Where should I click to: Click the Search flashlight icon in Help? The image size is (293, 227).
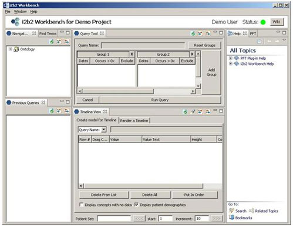(231, 211)
